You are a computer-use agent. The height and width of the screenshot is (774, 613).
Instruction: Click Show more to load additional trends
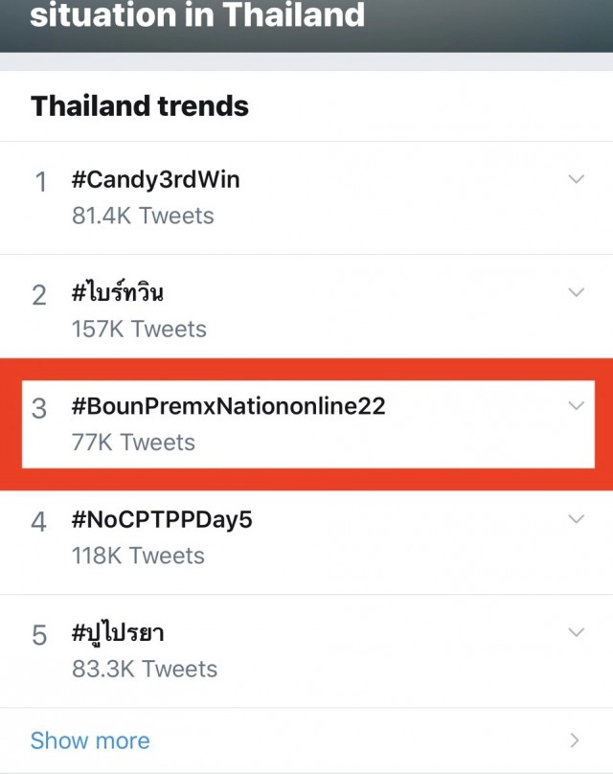(x=89, y=740)
